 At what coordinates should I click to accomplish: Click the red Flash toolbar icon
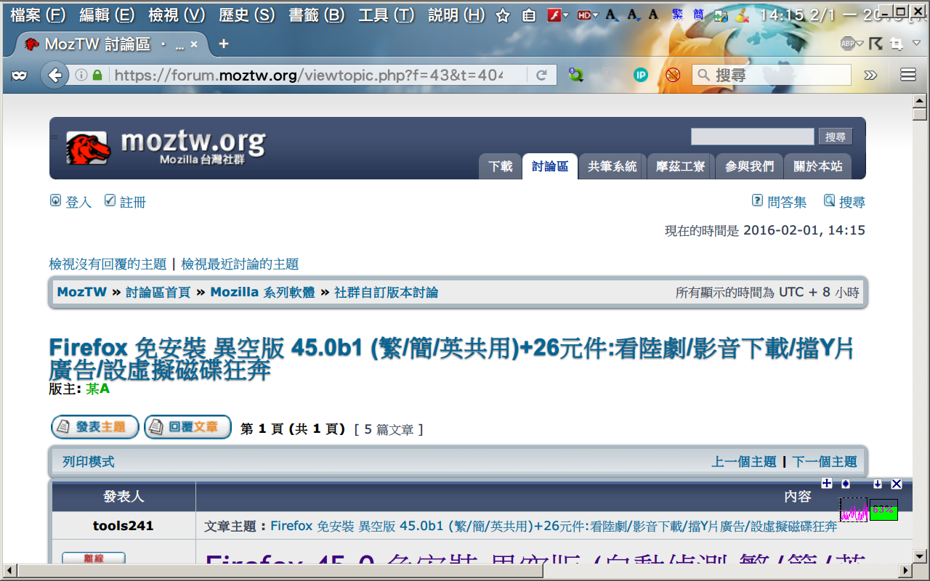pyautogui.click(x=554, y=15)
